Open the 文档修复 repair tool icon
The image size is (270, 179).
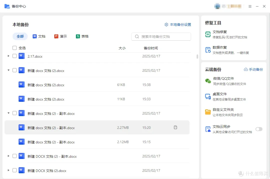tap(208, 34)
